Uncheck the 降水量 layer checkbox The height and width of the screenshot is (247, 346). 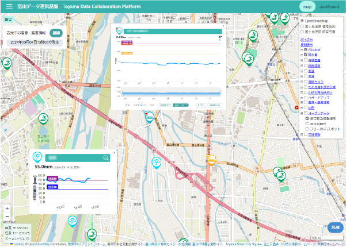pos(305,55)
